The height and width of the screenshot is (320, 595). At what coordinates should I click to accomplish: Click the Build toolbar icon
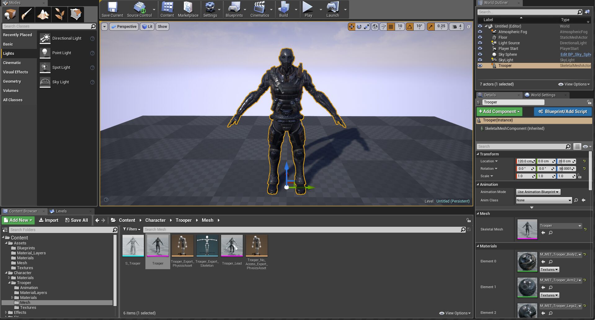click(x=283, y=9)
